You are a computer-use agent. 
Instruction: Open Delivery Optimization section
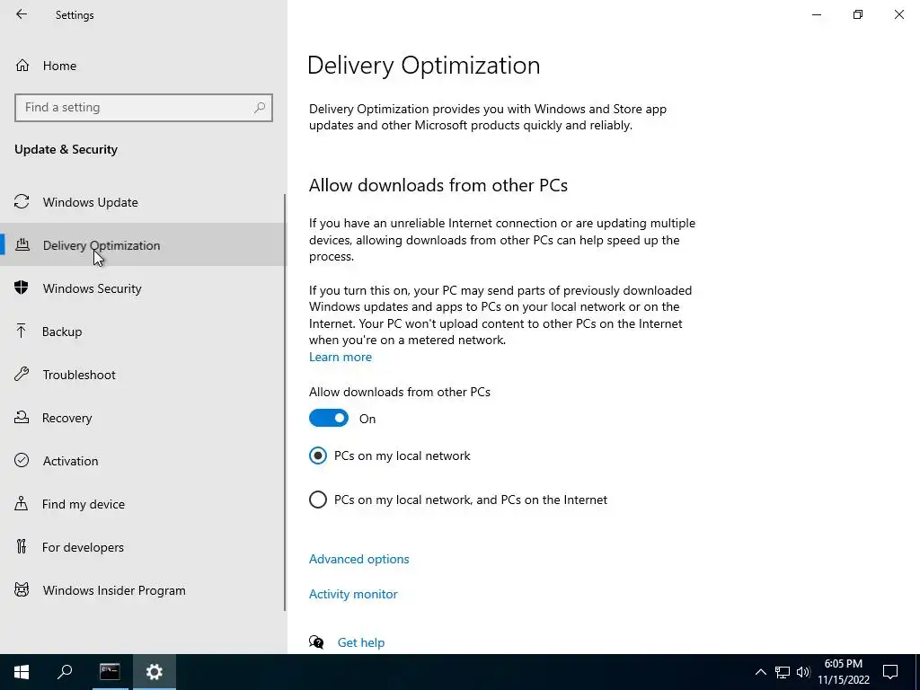[x=142, y=244]
